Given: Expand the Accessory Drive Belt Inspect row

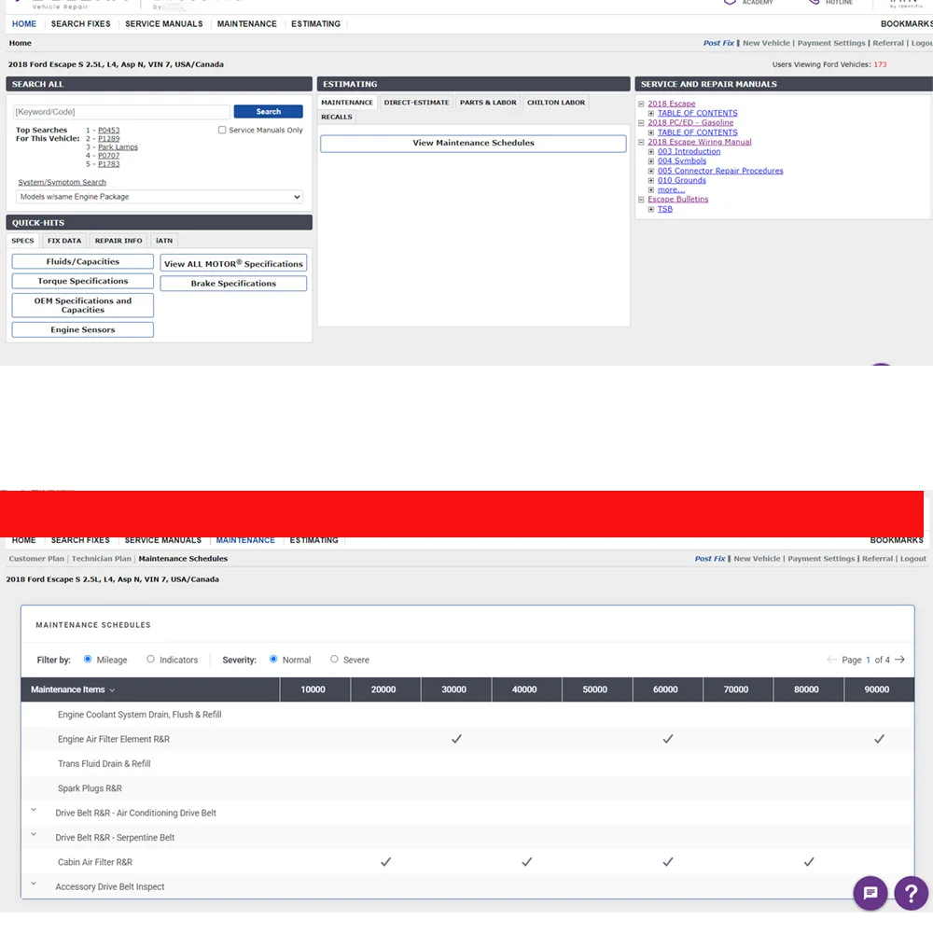Looking at the screenshot, I should [34, 883].
